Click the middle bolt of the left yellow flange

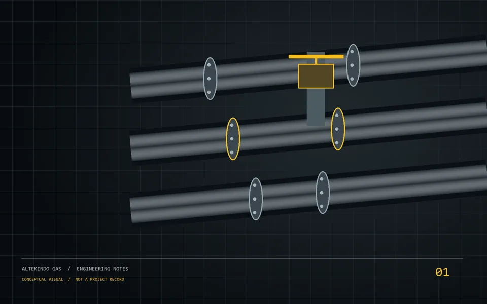click(x=232, y=139)
